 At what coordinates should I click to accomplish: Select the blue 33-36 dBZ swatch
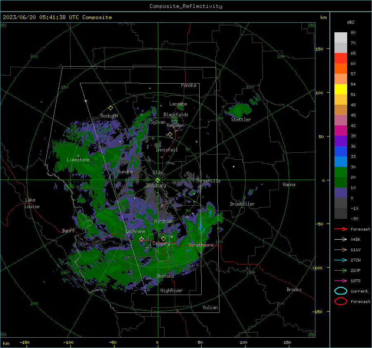[341, 151]
